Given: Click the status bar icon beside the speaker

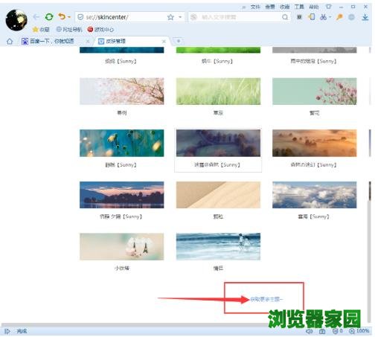Looking at the screenshot, I should pos(322,331).
